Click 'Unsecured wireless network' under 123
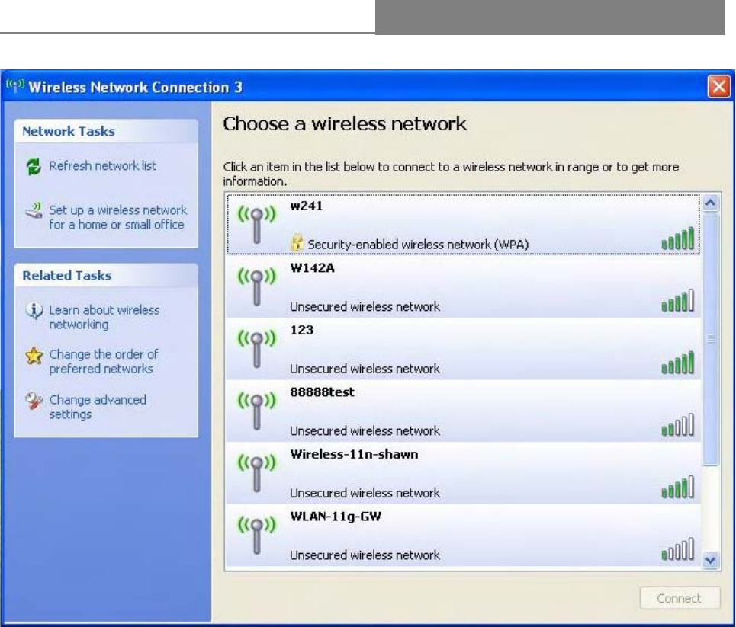736x627 pixels. [x=365, y=369]
